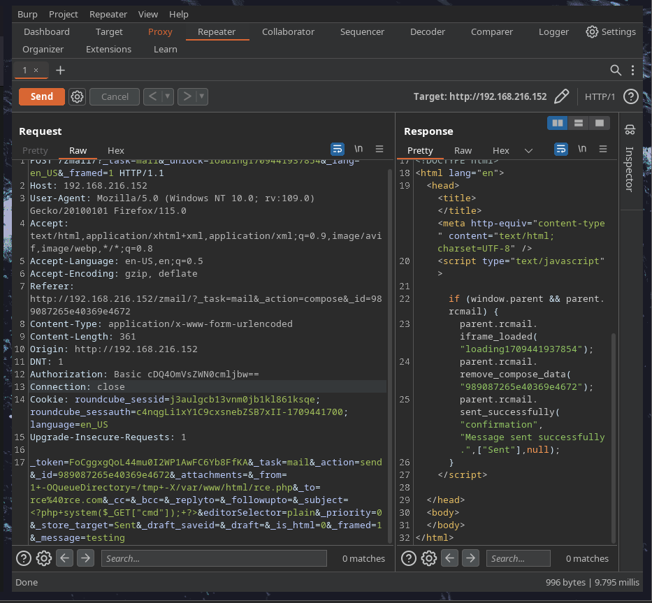
Task: Open the View menu
Action: (148, 14)
